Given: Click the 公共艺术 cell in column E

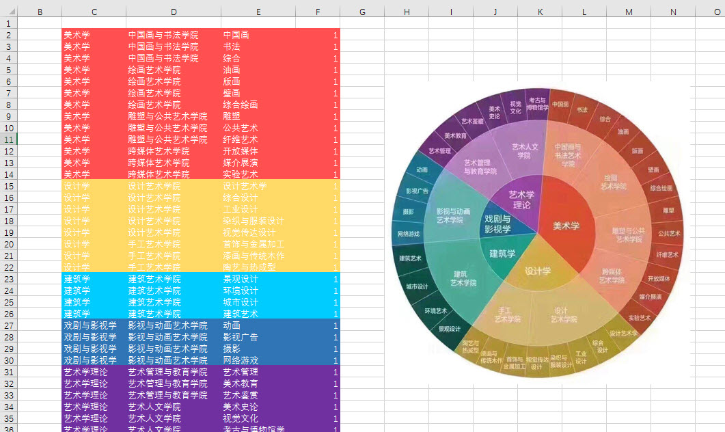Looking at the screenshot, I should [258, 128].
